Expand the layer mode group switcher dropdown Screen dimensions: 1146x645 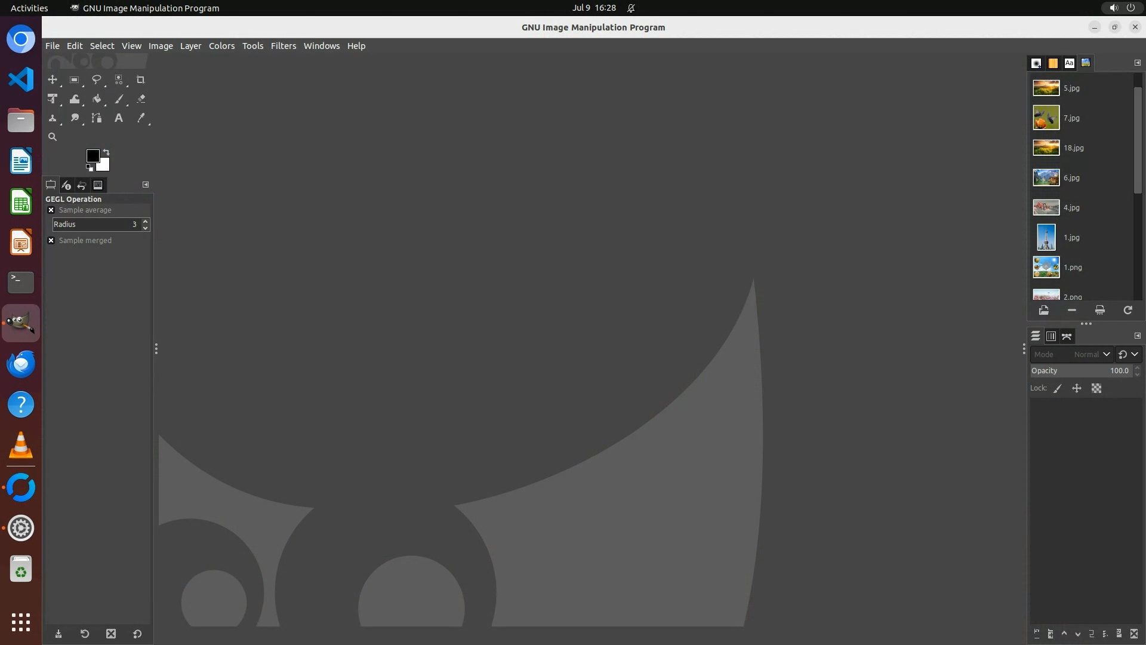[1128, 354]
